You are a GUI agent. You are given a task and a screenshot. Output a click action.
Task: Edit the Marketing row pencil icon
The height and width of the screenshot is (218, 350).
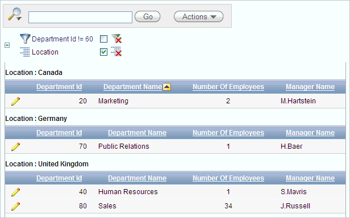[16, 101]
